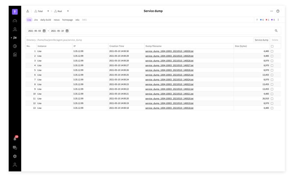Open the pie chart statistics sidebar icon
The width and height of the screenshot is (294, 177).
click(15, 46)
